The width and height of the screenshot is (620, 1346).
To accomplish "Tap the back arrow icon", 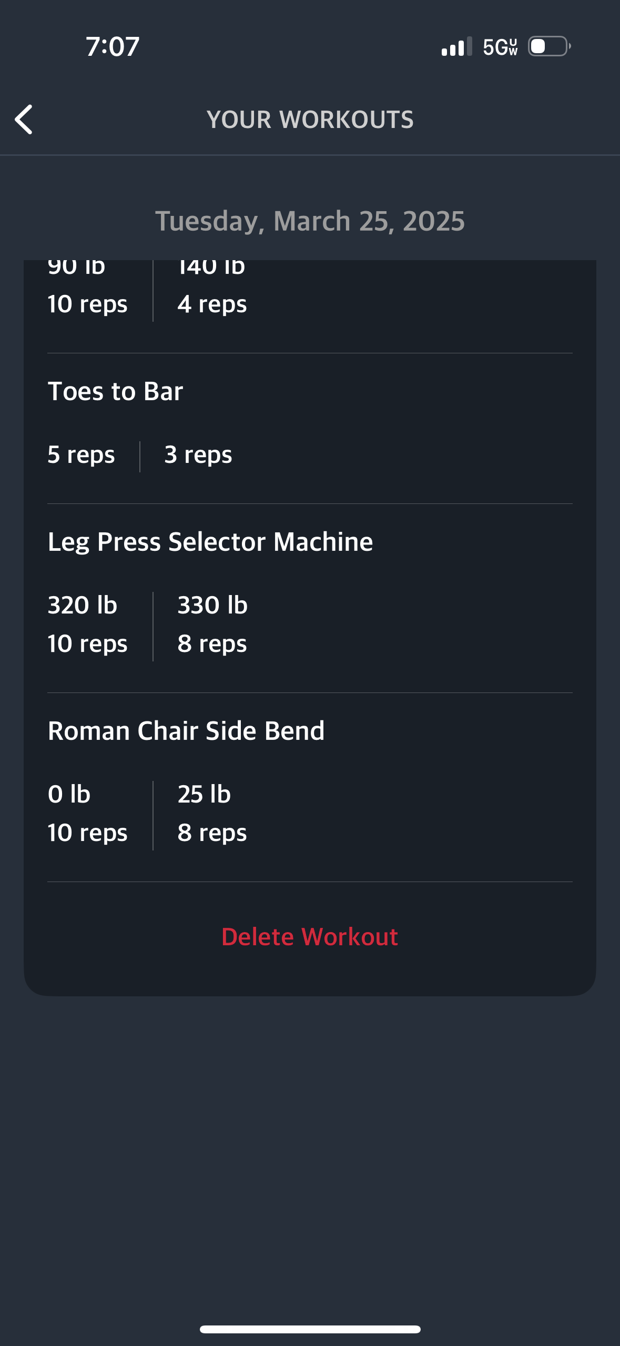I will 24,120.
